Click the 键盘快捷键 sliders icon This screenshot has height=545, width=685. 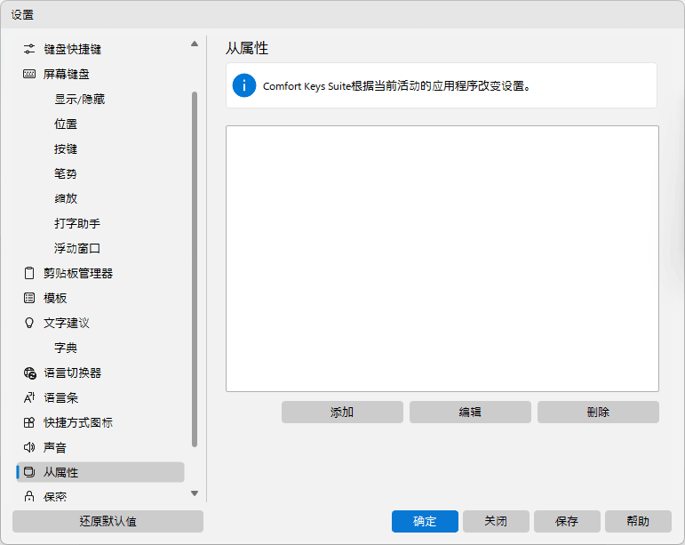[x=29, y=49]
